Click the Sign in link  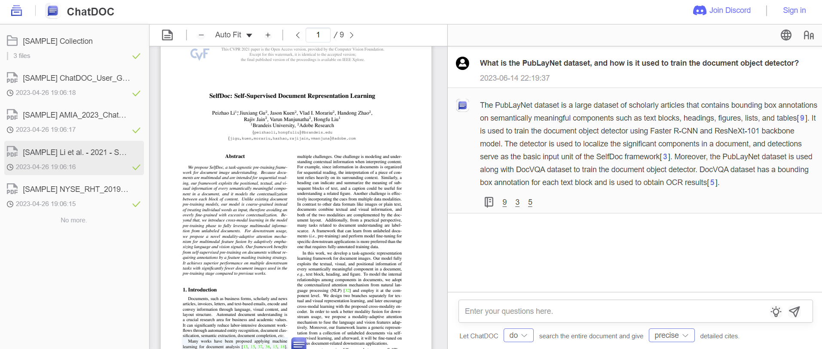(794, 10)
